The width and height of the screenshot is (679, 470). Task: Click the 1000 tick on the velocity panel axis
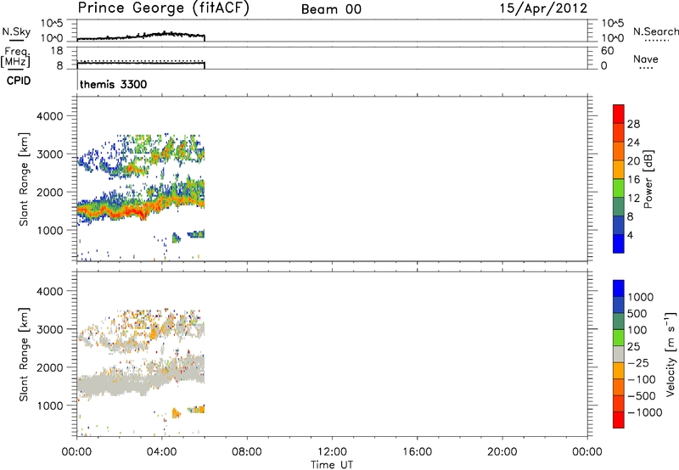click(50, 406)
